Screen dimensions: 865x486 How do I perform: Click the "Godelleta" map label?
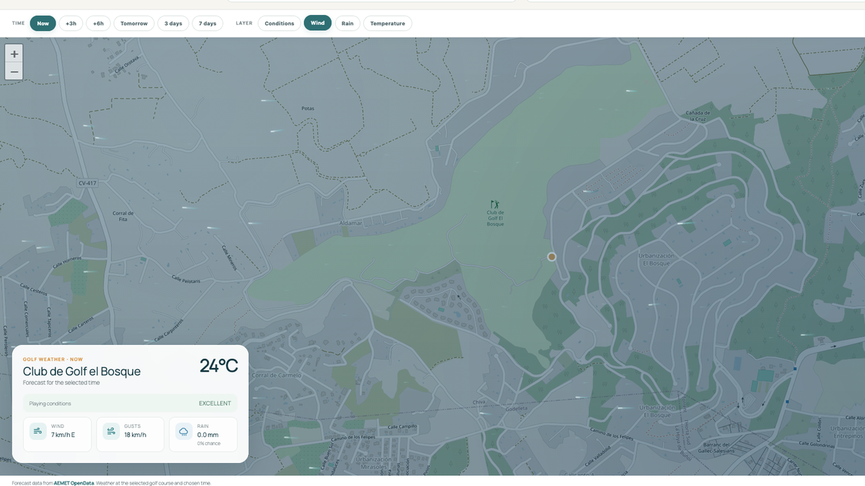tap(516, 408)
